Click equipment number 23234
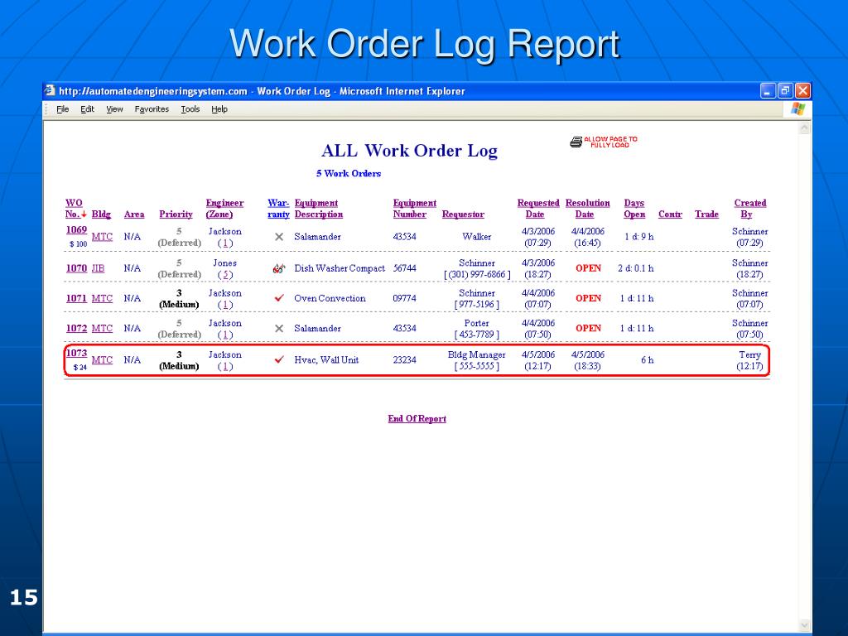 pyautogui.click(x=404, y=359)
